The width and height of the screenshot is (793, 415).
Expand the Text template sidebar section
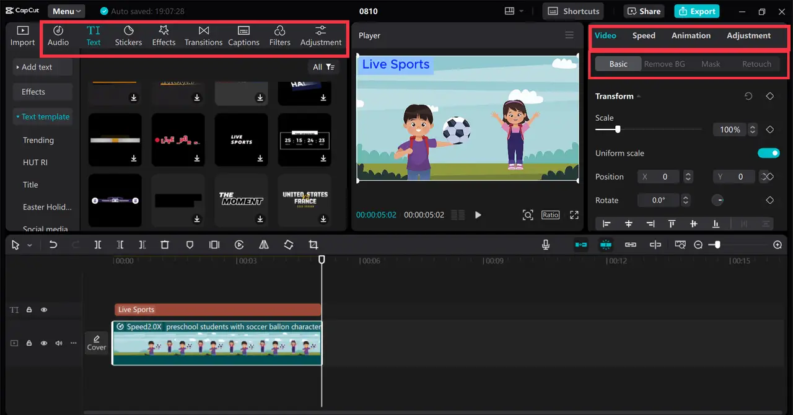point(43,116)
